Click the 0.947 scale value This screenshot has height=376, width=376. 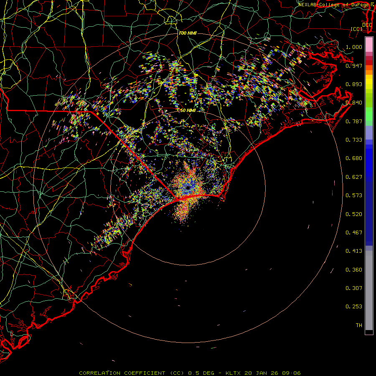354,66
